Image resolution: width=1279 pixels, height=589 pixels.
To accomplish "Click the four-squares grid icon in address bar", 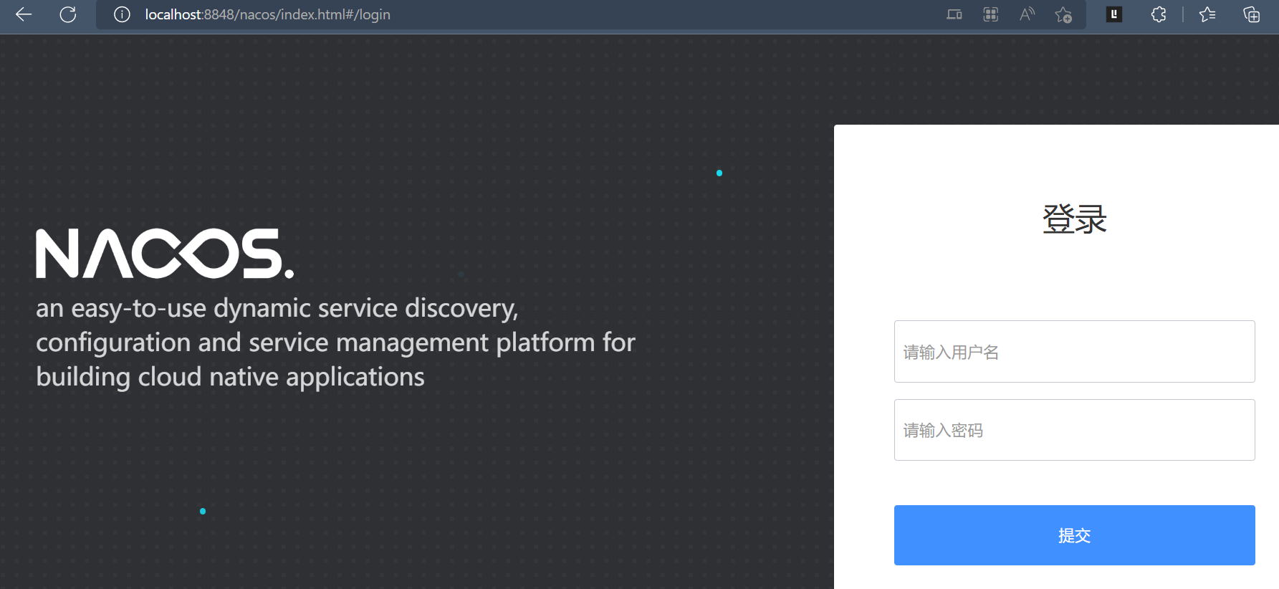I will 990,14.
